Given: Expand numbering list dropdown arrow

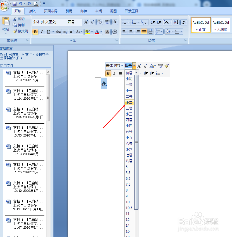Looking at the screenshot, I should tap(138, 22).
